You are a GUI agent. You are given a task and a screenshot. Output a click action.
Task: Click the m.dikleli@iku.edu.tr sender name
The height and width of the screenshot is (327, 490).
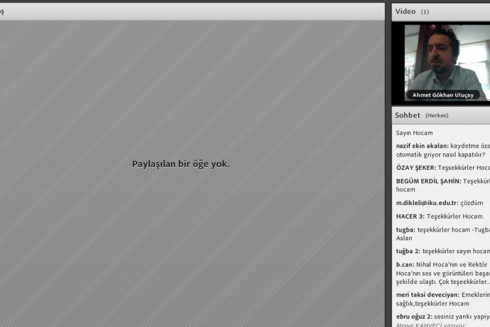pyautogui.click(x=427, y=203)
